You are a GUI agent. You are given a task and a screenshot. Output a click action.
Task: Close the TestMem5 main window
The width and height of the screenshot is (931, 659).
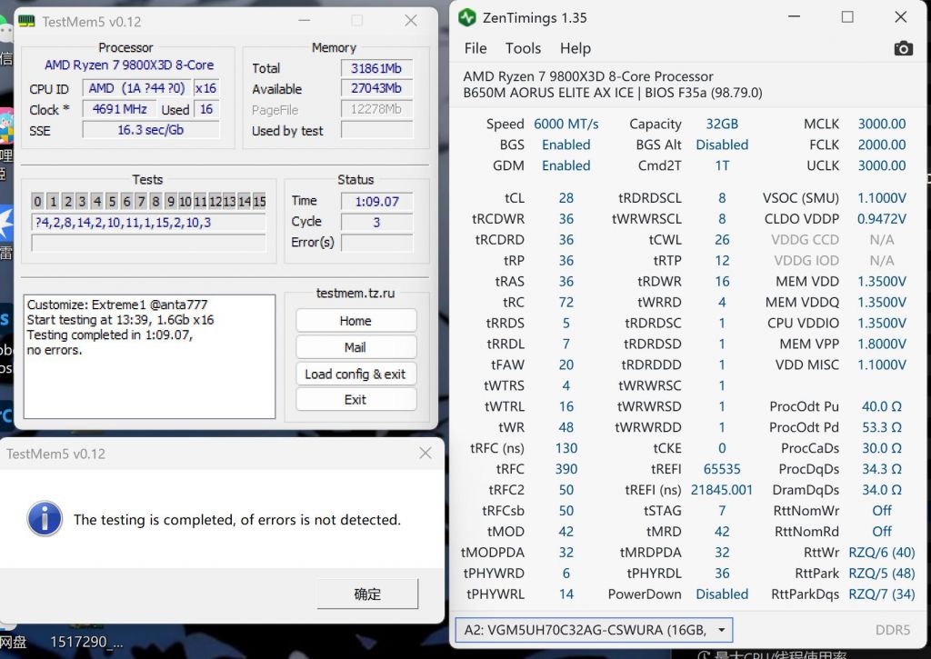coord(411,21)
